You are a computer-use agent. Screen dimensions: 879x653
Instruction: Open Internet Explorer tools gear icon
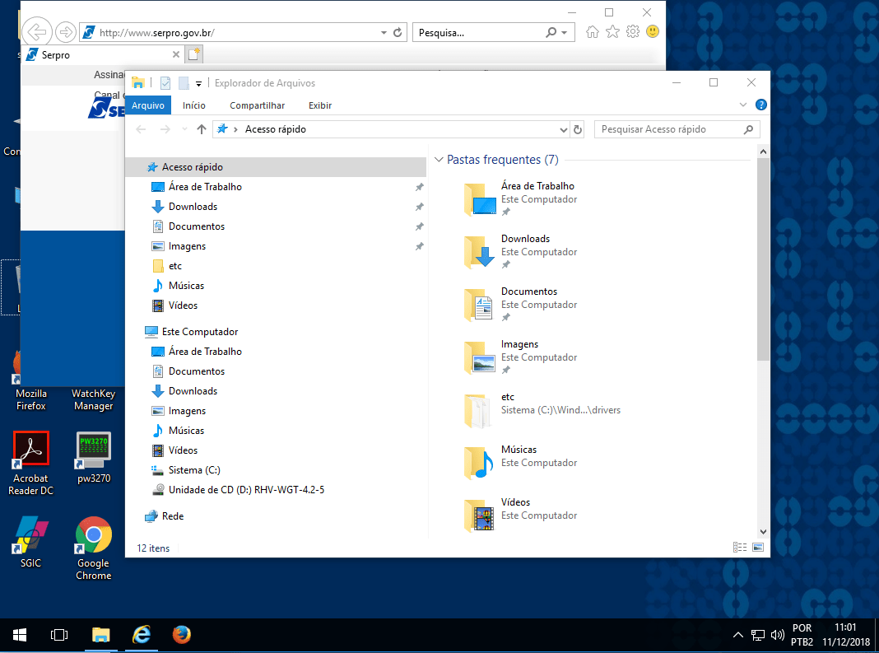(x=632, y=32)
